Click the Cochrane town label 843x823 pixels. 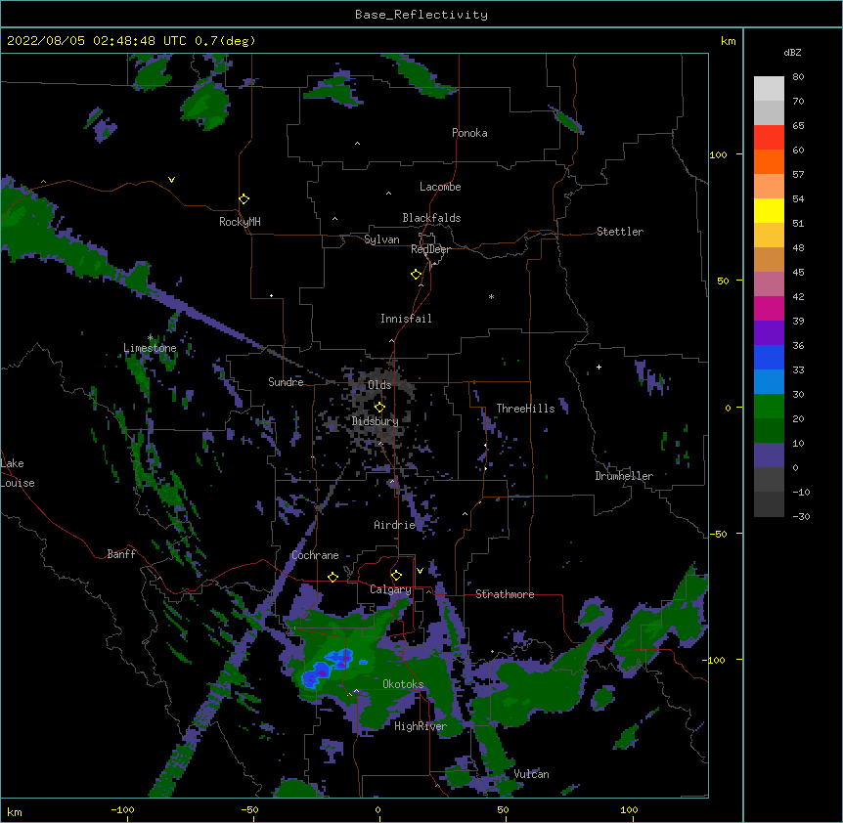315,555
